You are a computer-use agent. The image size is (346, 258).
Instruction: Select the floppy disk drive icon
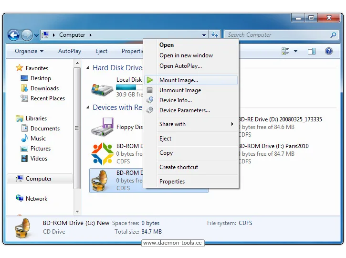pyautogui.click(x=103, y=127)
